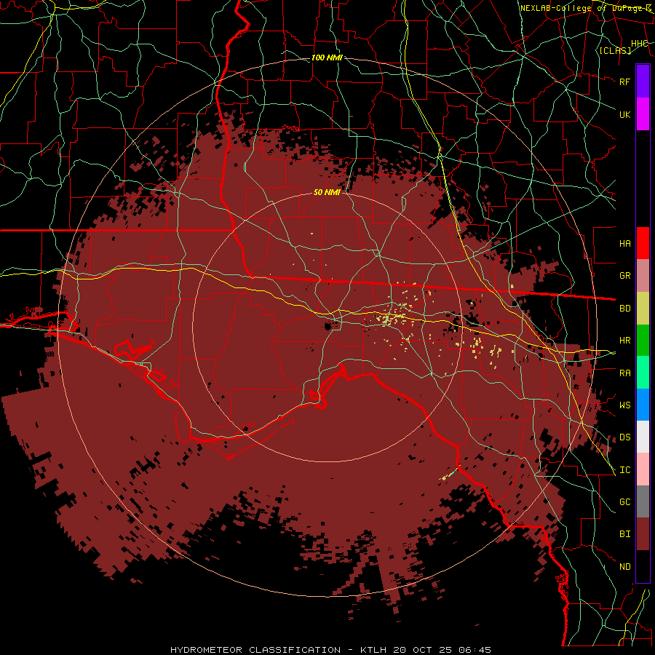This screenshot has height=655, width=655.
Task: Click the RA light green legend swatch
Action: pos(643,373)
